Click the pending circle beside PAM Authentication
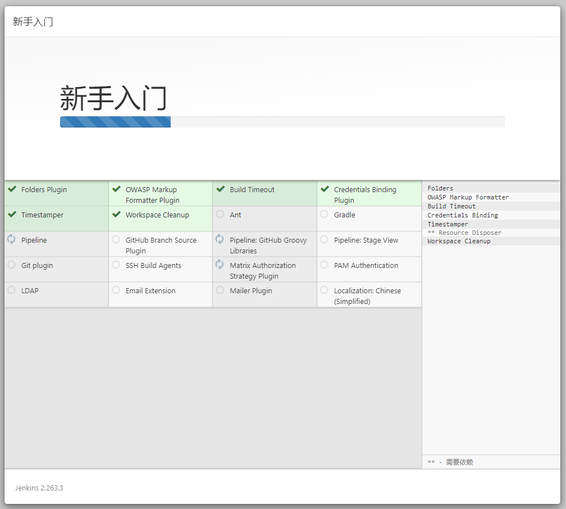 click(324, 265)
